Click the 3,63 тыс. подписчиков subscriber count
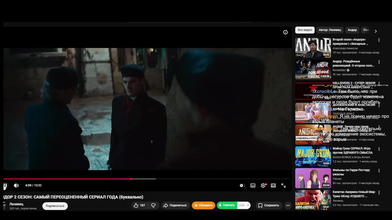This screenshot has height=220, width=392. click(23, 208)
